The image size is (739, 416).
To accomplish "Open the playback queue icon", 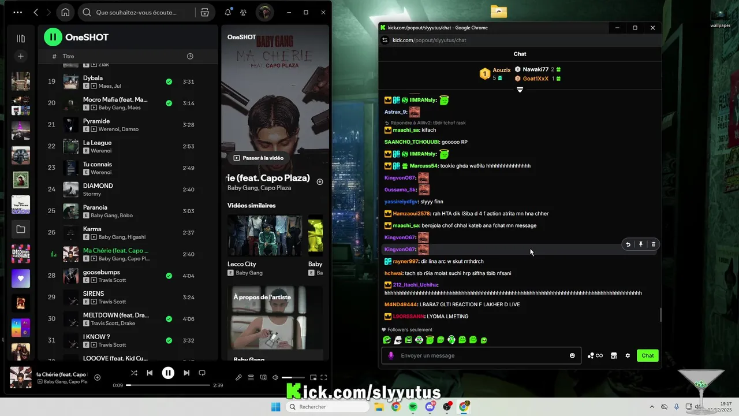I will pyautogui.click(x=251, y=377).
